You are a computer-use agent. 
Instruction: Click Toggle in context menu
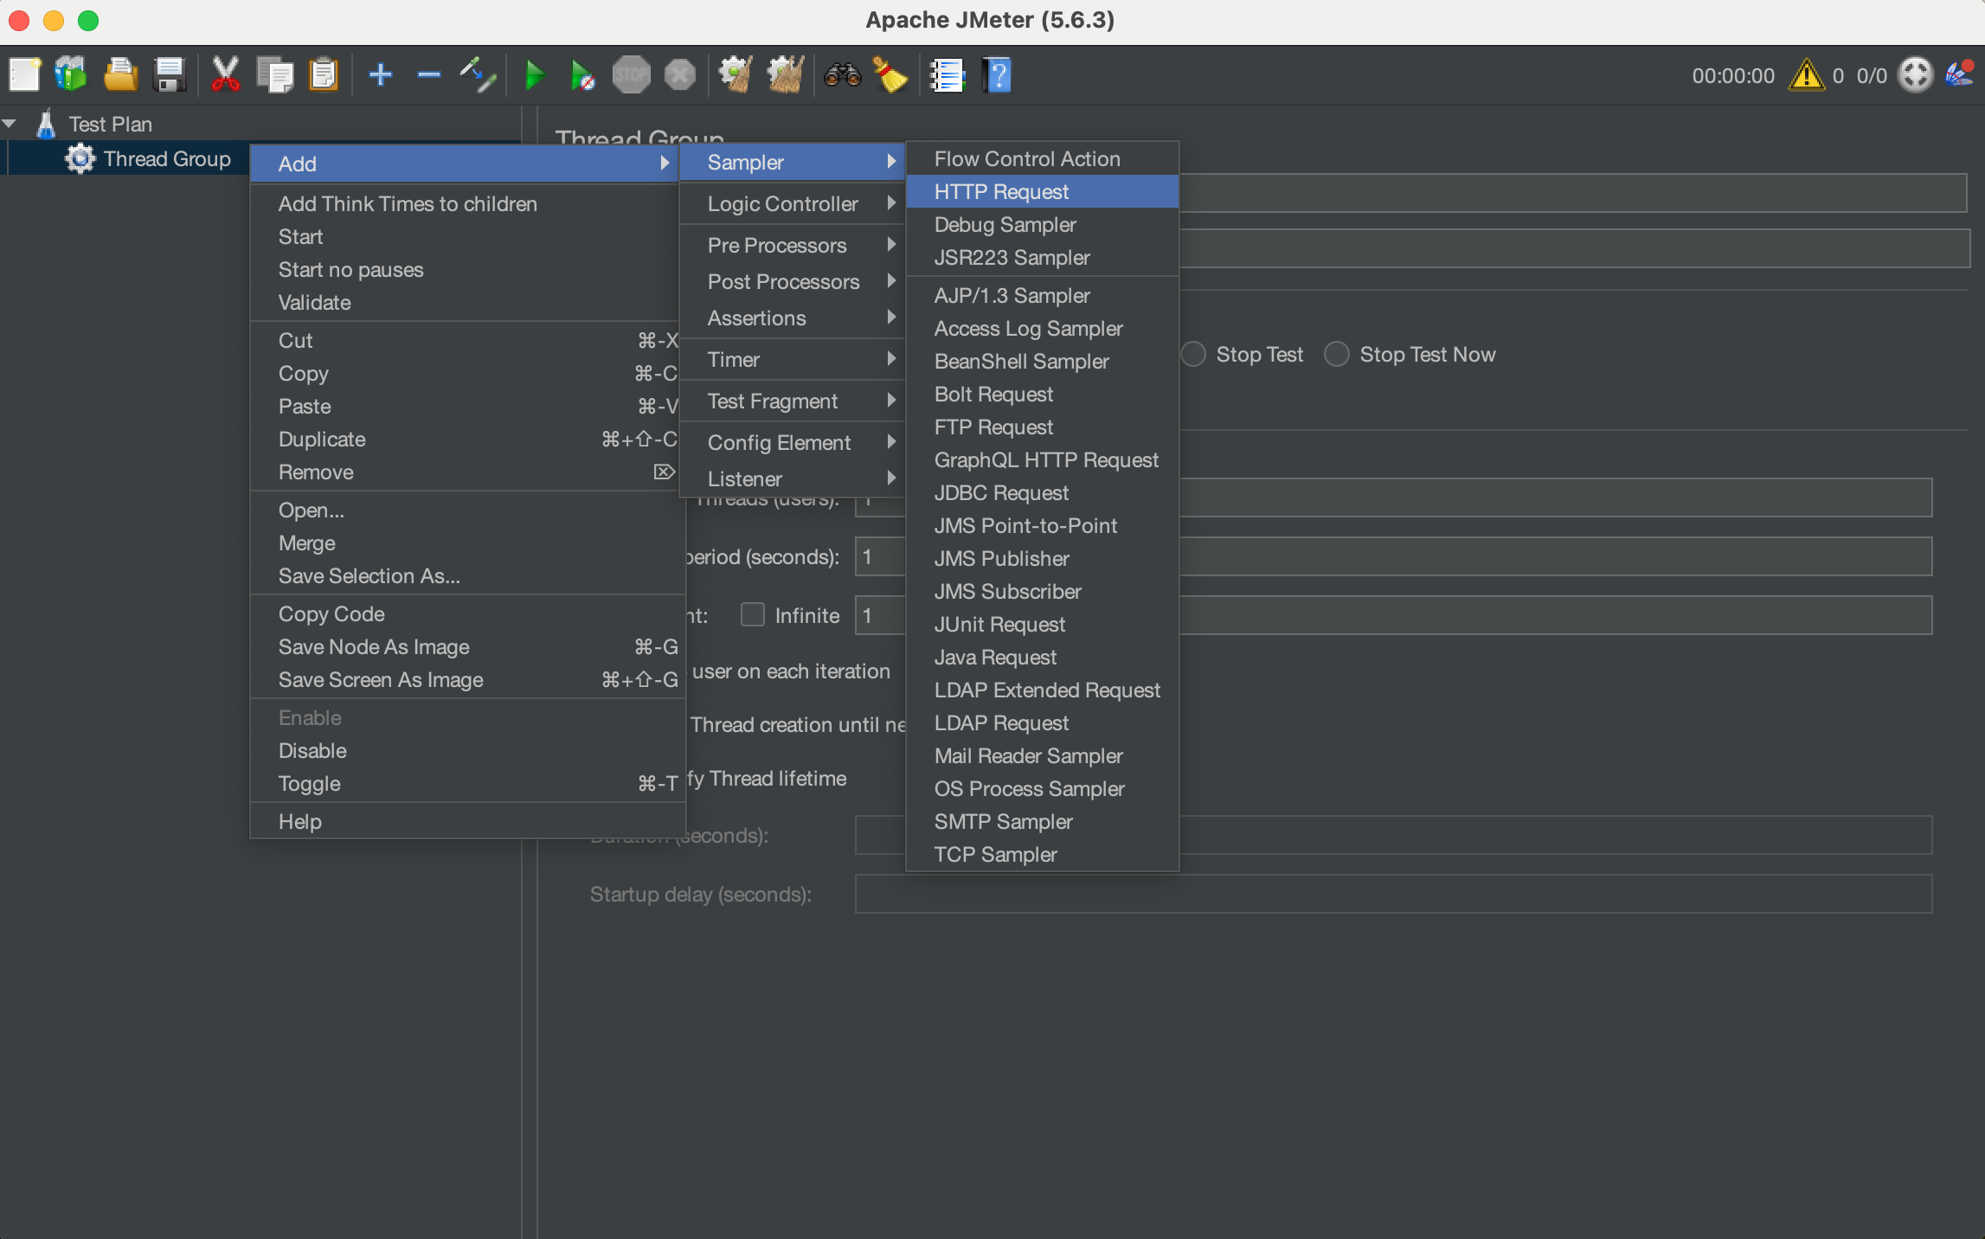467,783
